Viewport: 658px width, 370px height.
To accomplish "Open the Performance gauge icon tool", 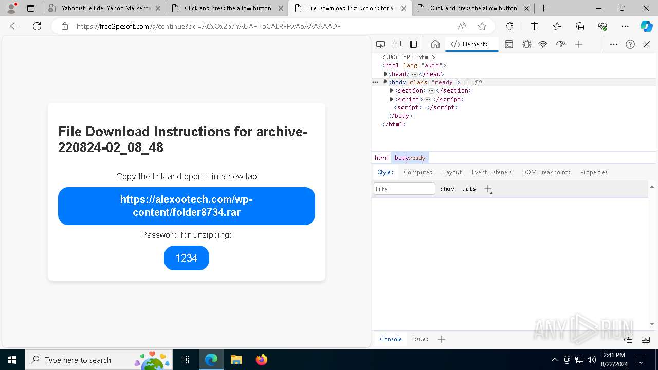I will [x=561, y=44].
